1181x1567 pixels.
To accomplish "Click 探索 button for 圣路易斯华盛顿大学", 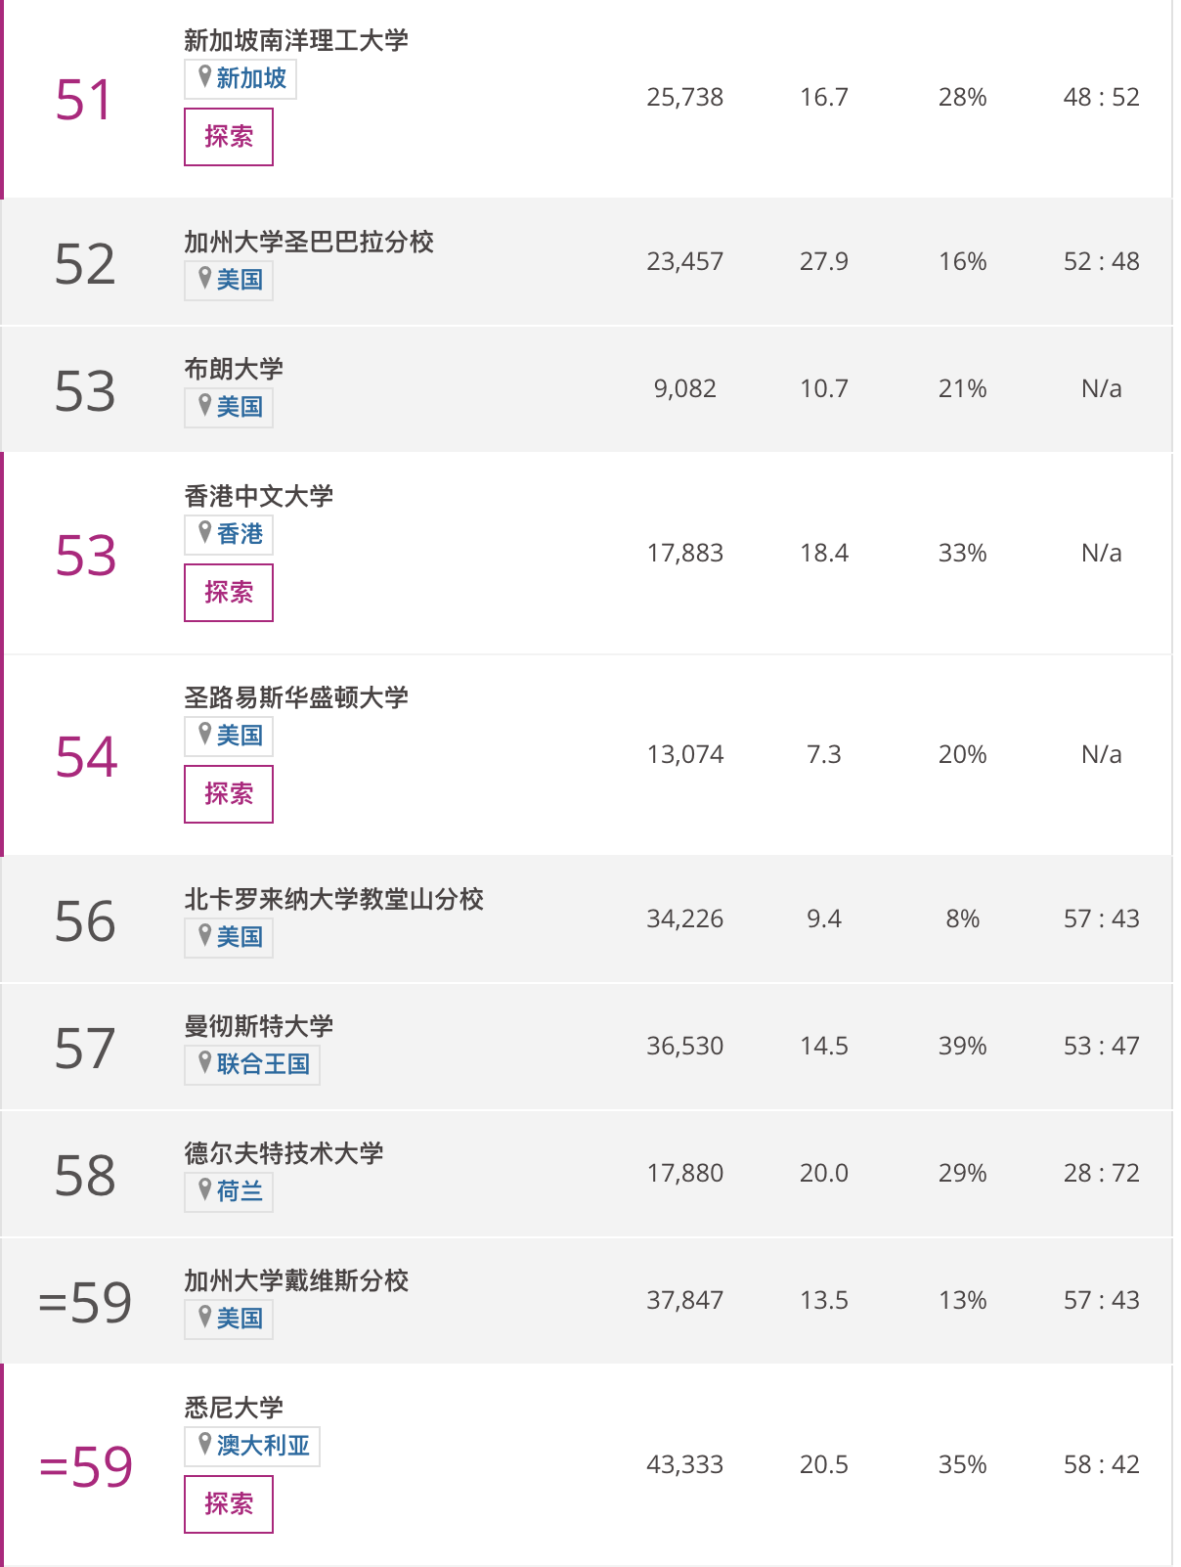I will point(228,794).
